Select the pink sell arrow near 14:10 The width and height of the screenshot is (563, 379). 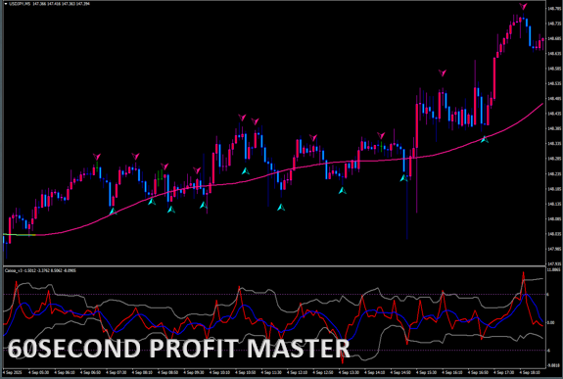(x=381, y=136)
